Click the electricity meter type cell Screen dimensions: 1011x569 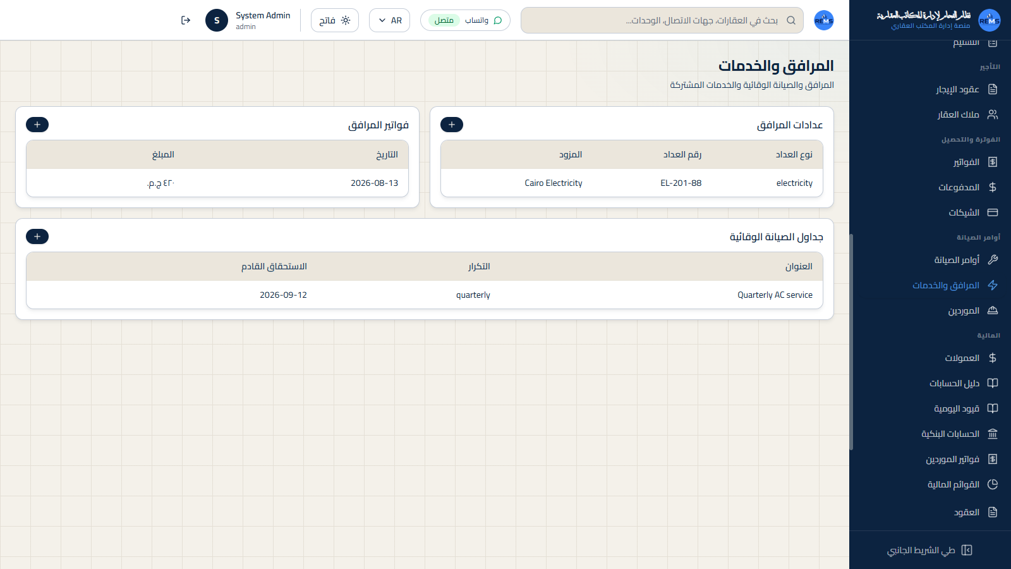(x=794, y=183)
